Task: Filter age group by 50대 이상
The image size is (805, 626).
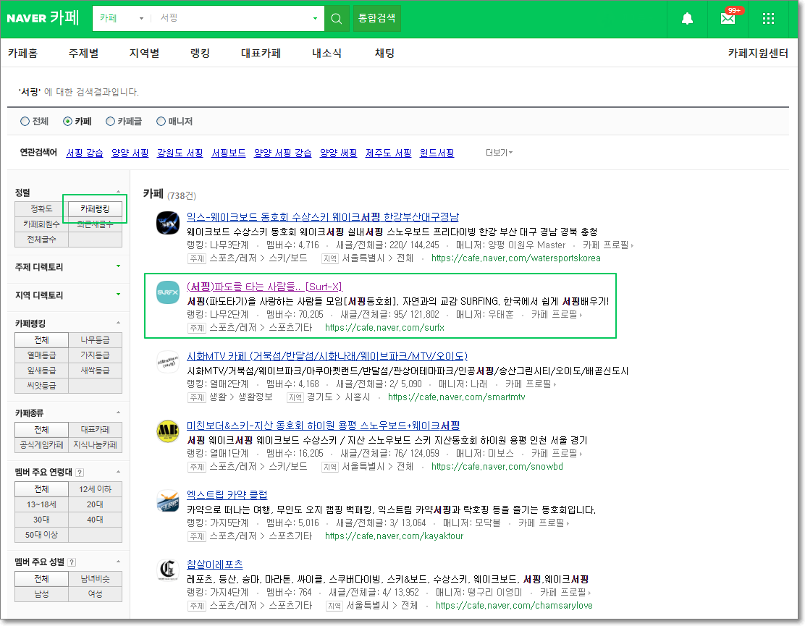Action: pos(41,535)
